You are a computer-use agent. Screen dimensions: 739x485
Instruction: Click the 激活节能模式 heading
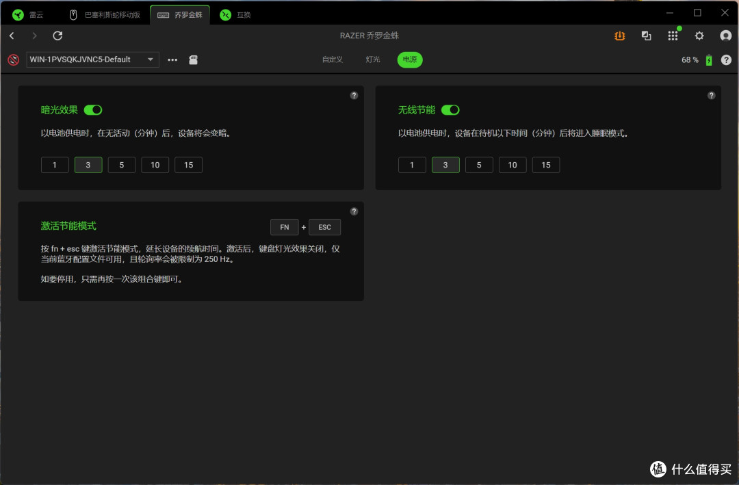click(68, 226)
